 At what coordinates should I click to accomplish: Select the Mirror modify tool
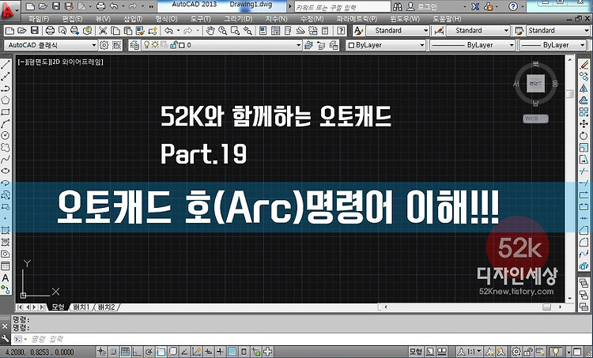(584, 89)
